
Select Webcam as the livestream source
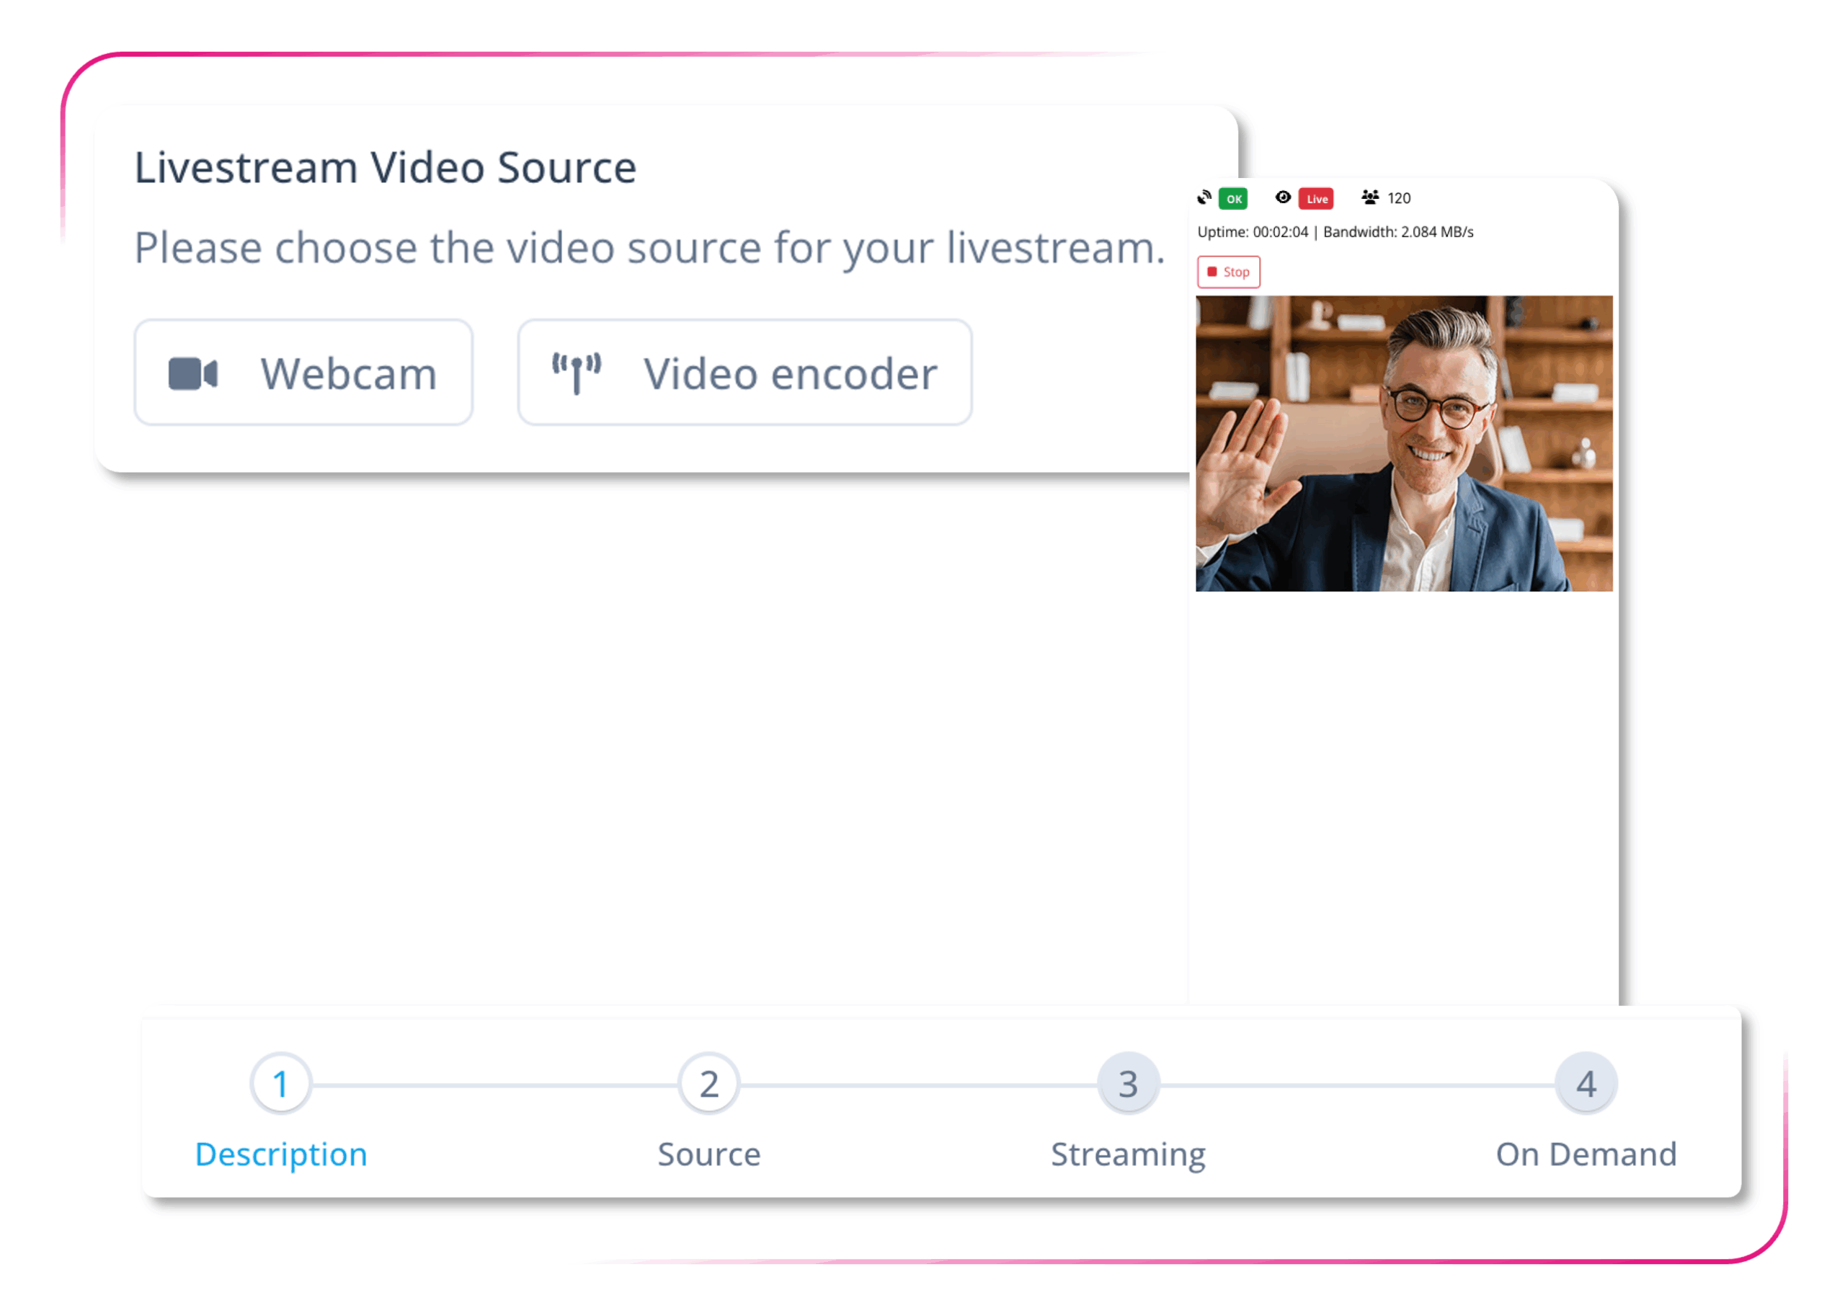[303, 372]
